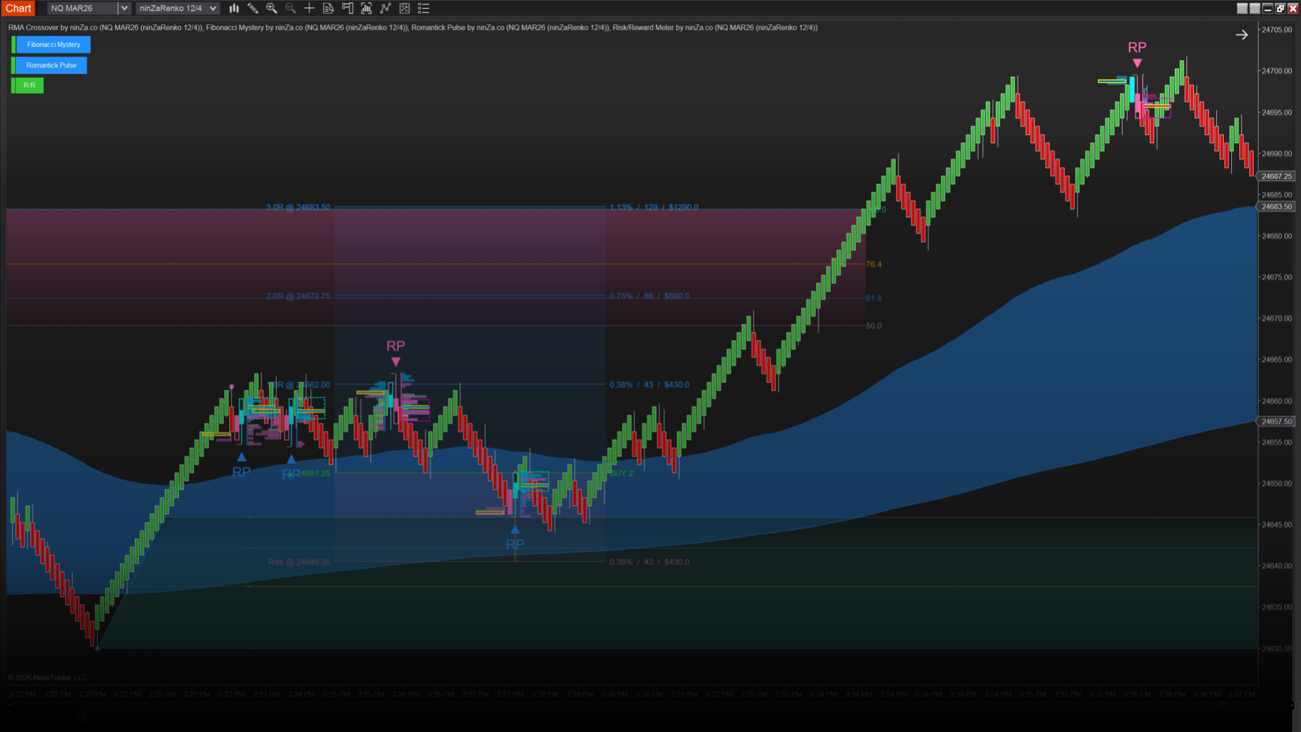The height and width of the screenshot is (732, 1301).
Task: Open the chart properties list icon
Action: click(424, 8)
